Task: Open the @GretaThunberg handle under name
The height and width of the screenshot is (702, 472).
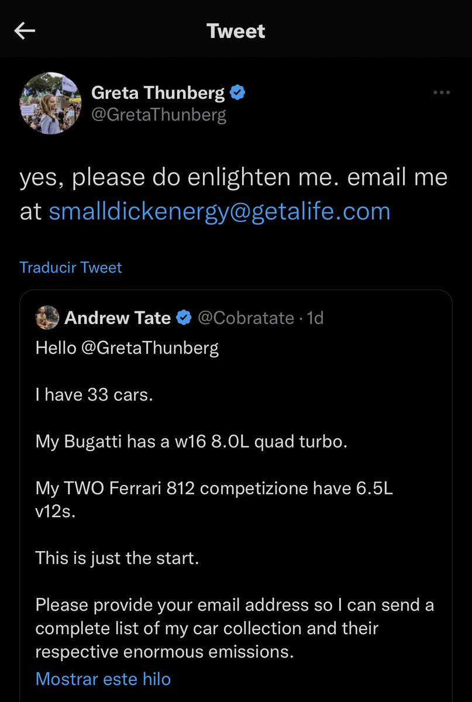Action: click(x=159, y=115)
